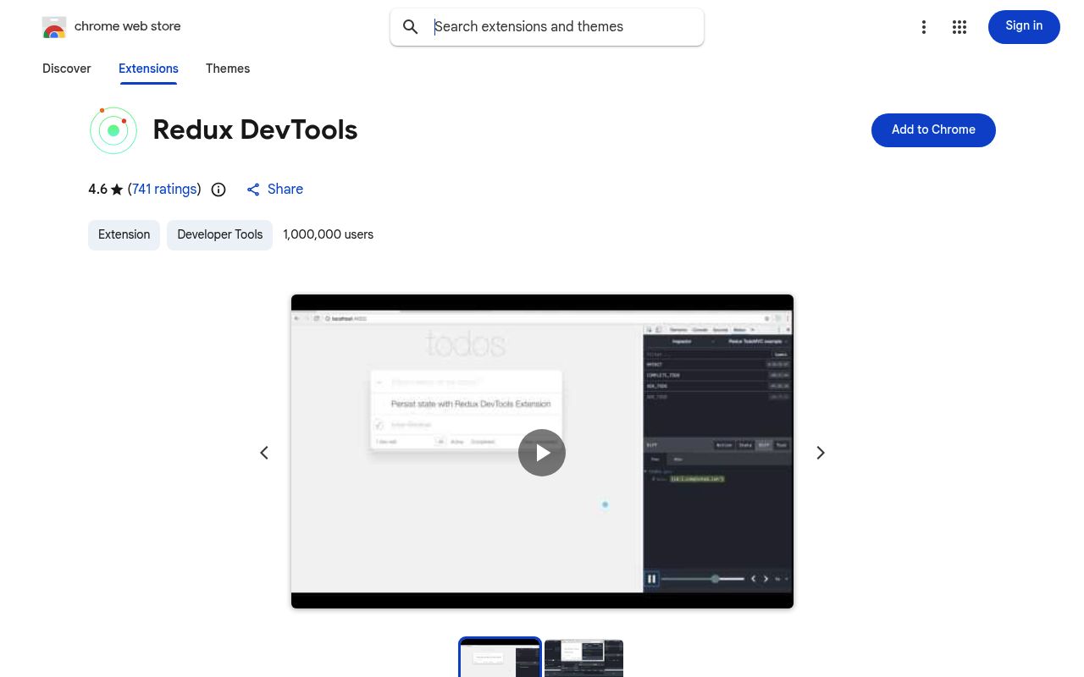
Task: Click the next media carousel arrow
Action: (820, 453)
